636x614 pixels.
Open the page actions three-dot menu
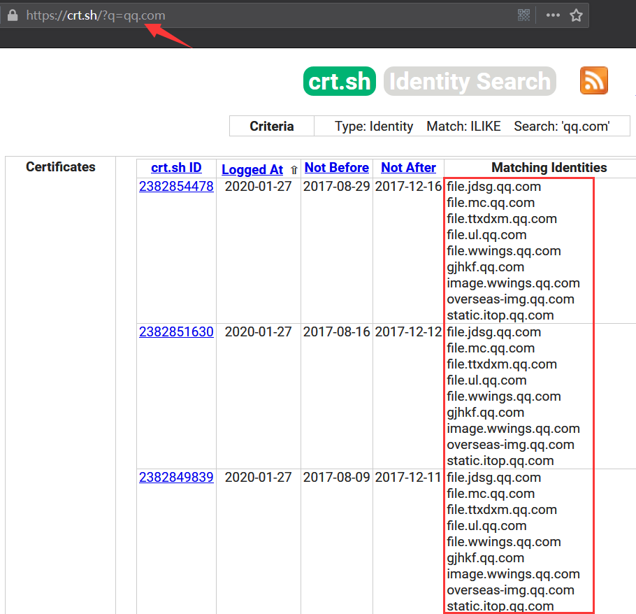click(x=553, y=15)
